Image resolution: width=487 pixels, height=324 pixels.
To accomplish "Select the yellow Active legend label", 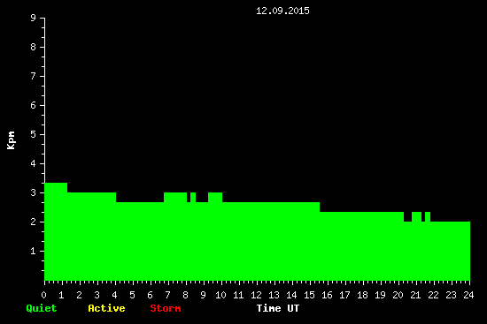I will coord(106,308).
